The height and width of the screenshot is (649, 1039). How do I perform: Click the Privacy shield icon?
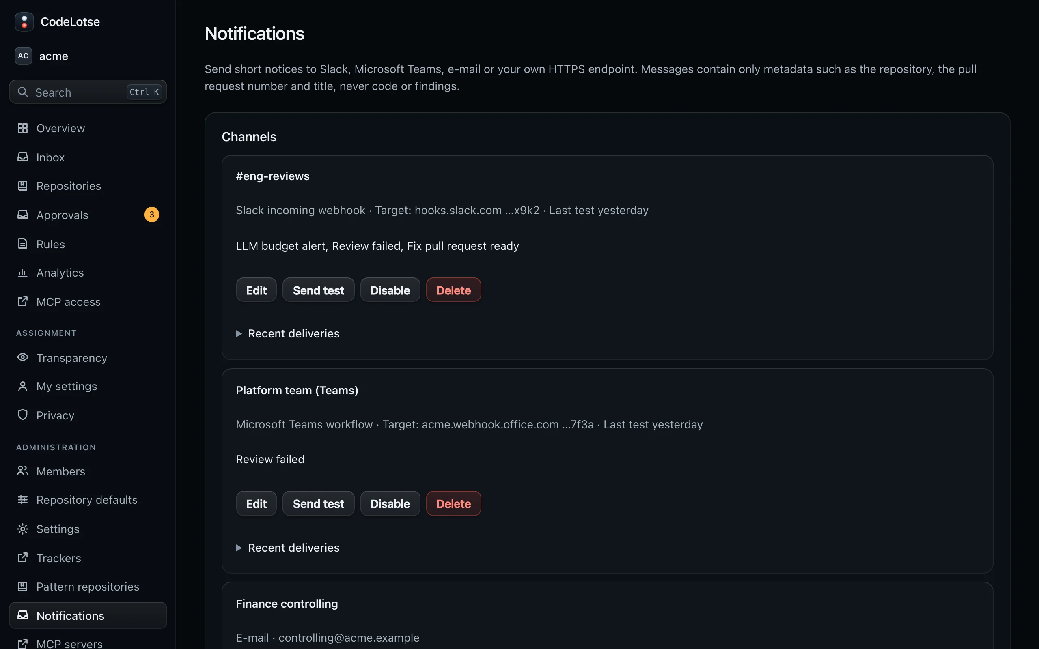point(23,415)
